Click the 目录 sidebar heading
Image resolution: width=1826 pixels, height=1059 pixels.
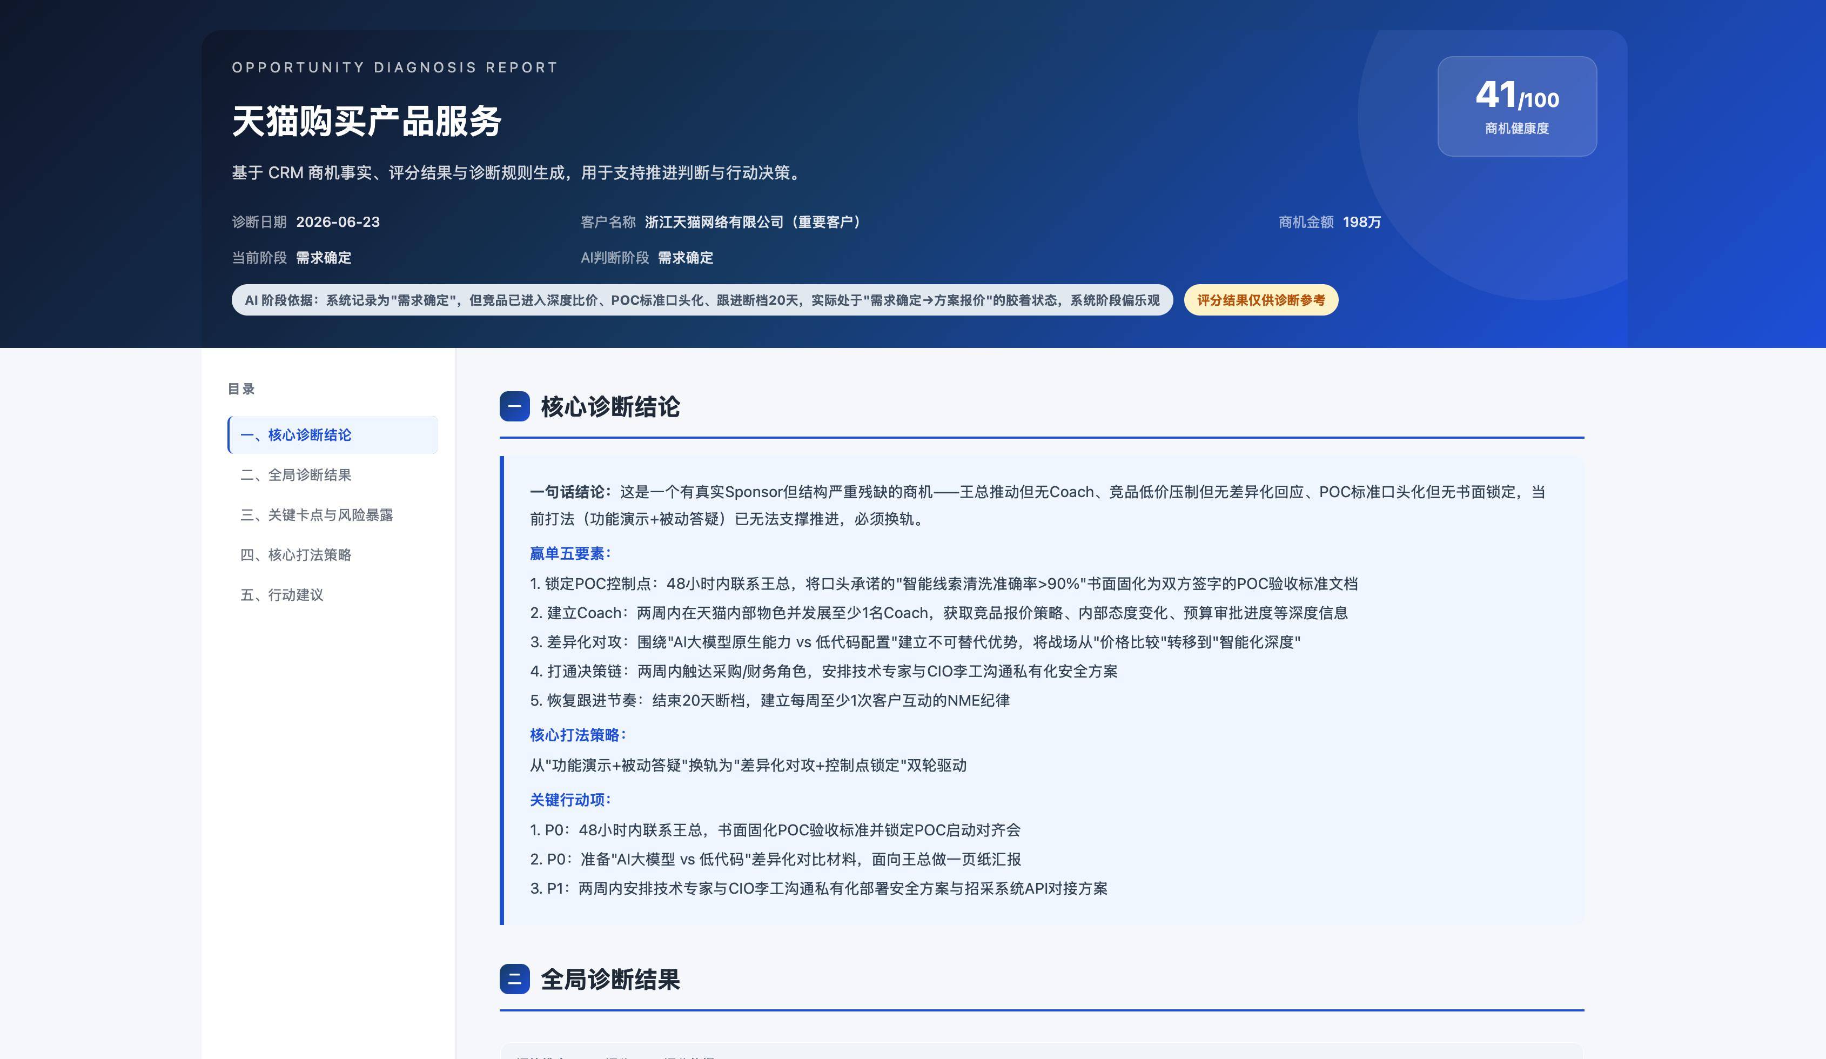coord(241,389)
